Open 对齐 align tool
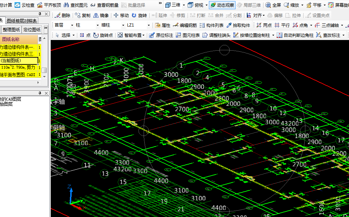The height and width of the screenshot is (217, 349). [255, 15]
